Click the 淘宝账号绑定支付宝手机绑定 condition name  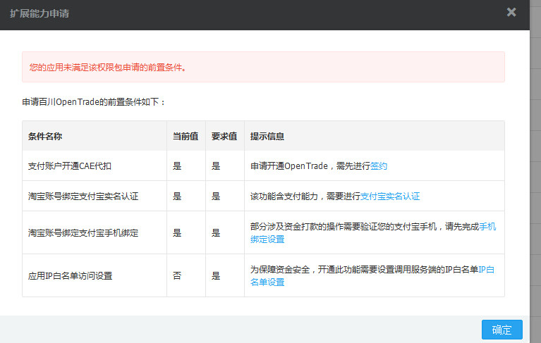(83, 233)
